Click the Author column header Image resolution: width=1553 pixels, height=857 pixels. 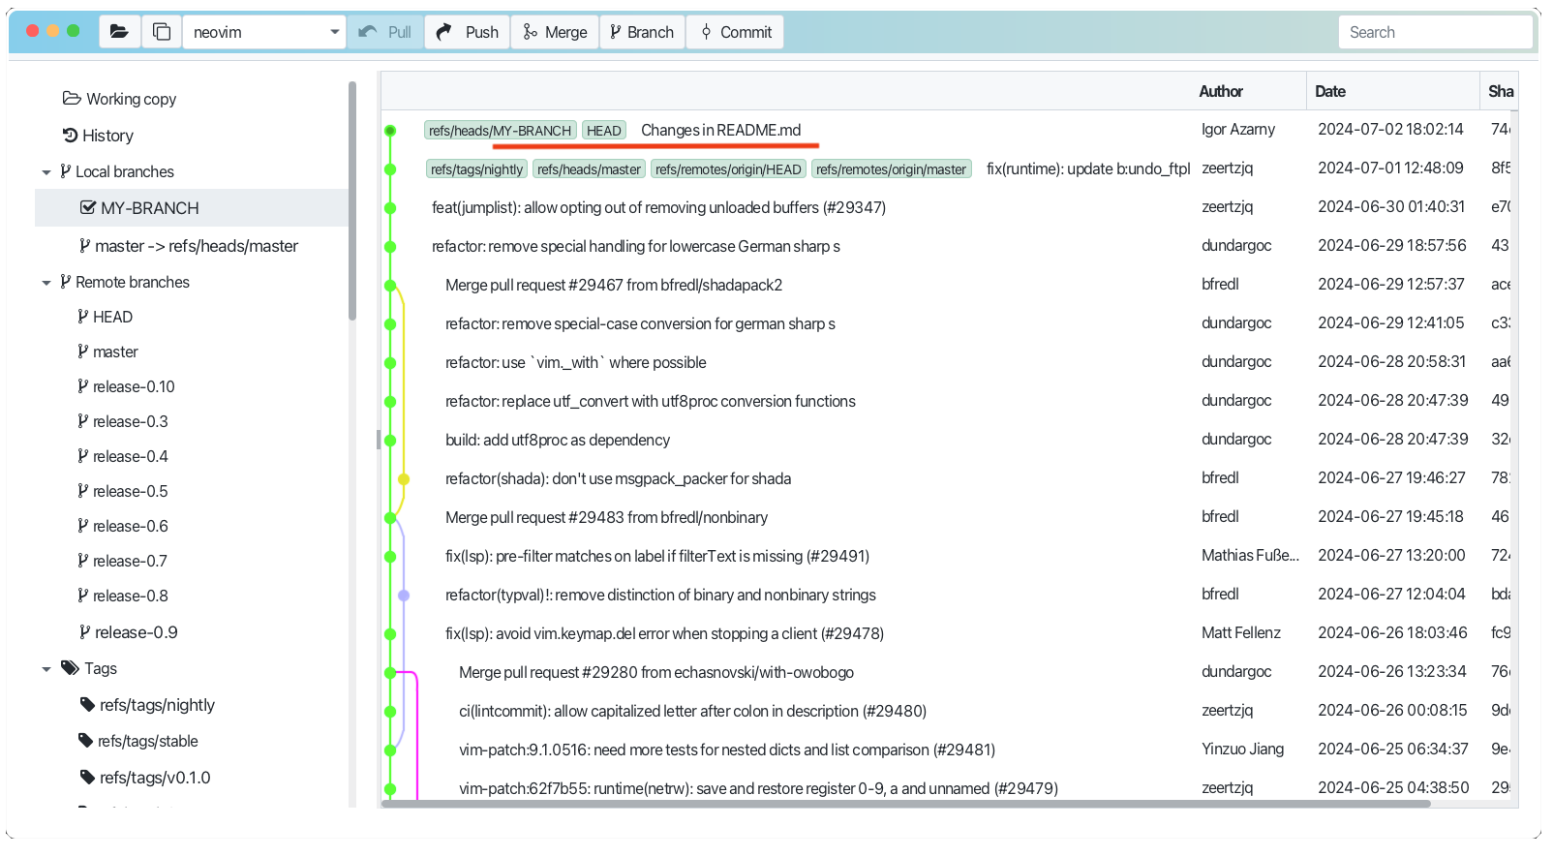[1221, 91]
